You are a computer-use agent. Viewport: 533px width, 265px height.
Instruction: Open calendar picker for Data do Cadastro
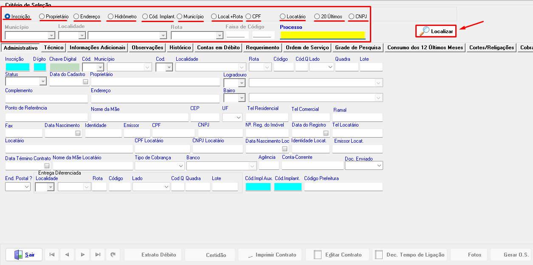pyautogui.click(x=85, y=82)
